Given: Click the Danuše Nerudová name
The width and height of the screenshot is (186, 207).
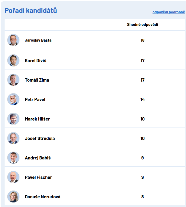Looking at the screenshot, I should coord(42,197).
